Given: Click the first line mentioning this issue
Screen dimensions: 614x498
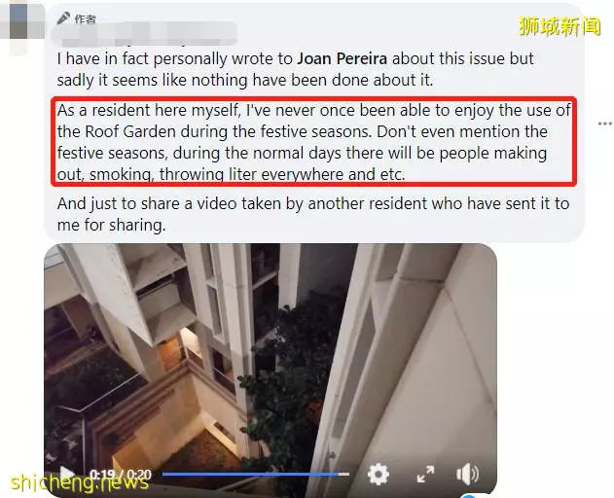Looking at the screenshot, I should [295, 58].
